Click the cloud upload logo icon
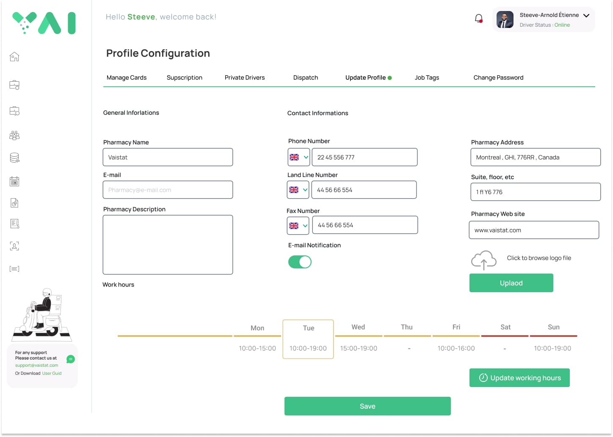Screen dimensions: 613x437 [483, 260]
